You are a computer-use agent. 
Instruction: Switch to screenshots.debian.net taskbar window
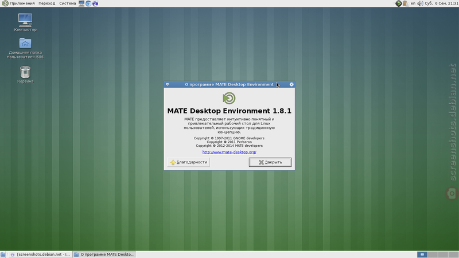click(x=40, y=255)
